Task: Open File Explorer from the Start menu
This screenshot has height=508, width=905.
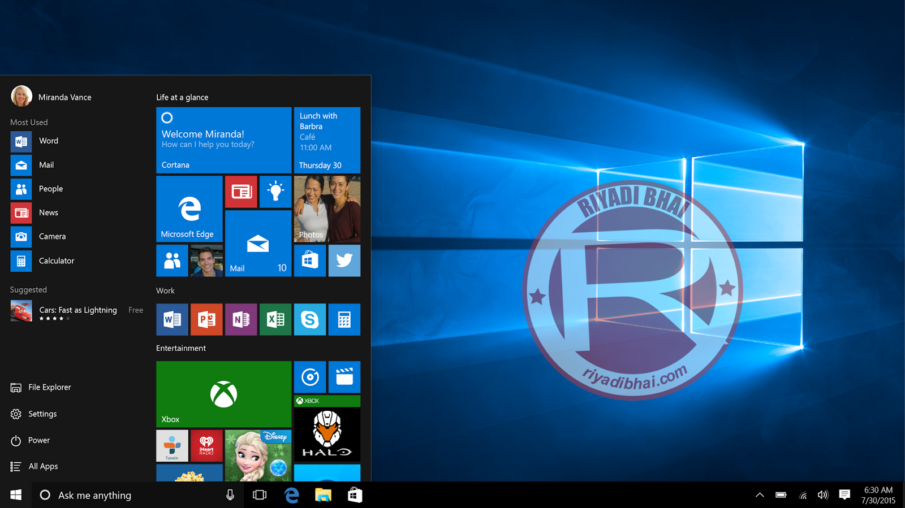Action: point(41,387)
